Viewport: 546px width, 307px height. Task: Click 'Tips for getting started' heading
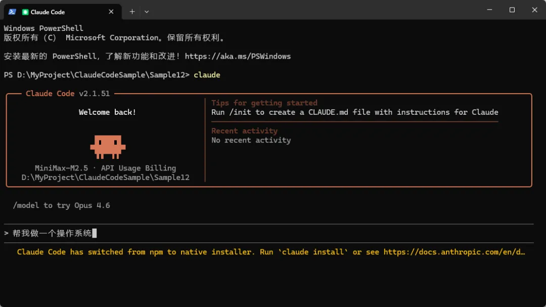coord(264,103)
